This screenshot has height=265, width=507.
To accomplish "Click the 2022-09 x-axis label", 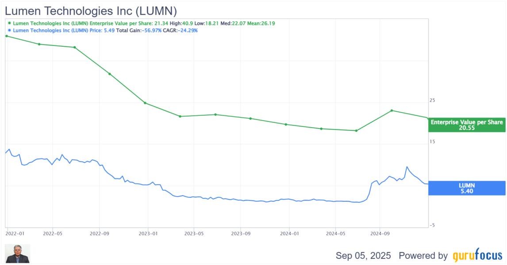I will (x=99, y=233).
